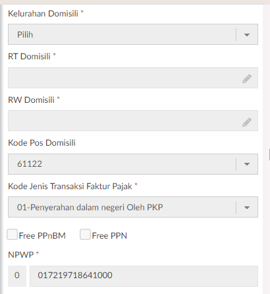
Task: Enable the Free PPnBM checkbox
Action: (x=12, y=235)
